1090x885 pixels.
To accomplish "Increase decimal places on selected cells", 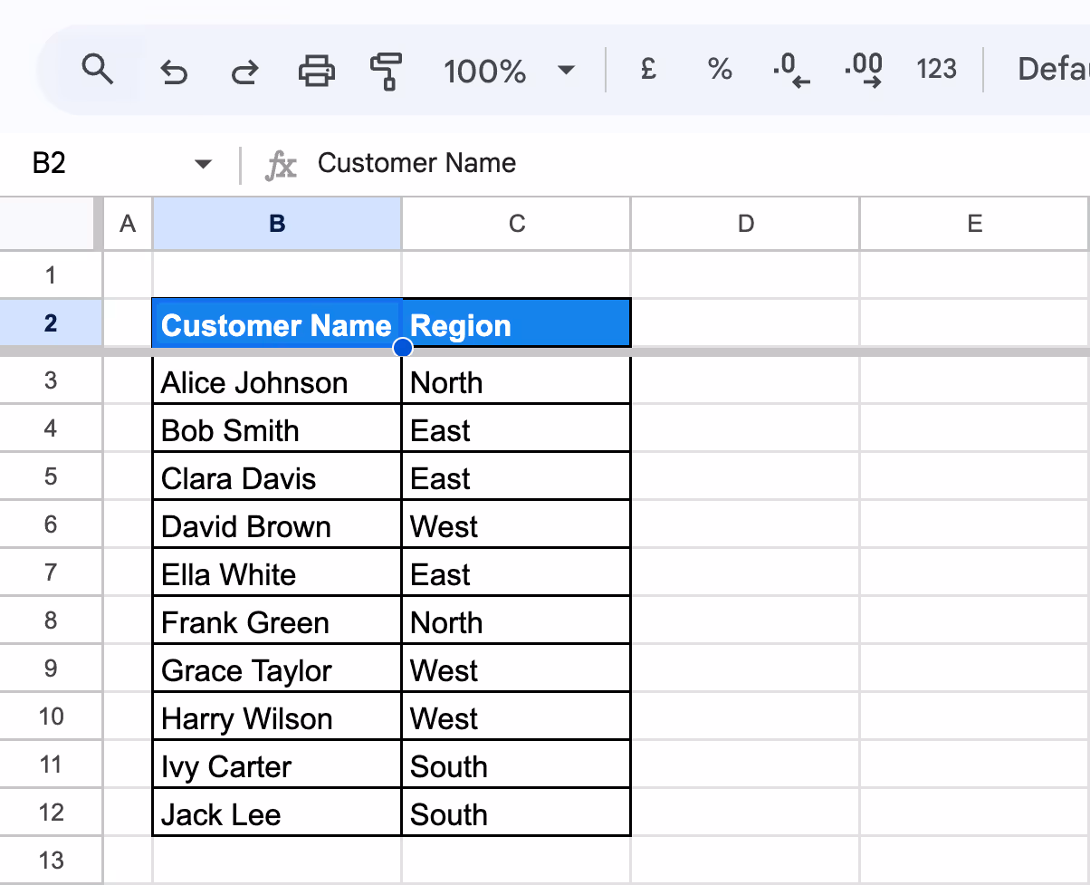I will [x=863, y=69].
